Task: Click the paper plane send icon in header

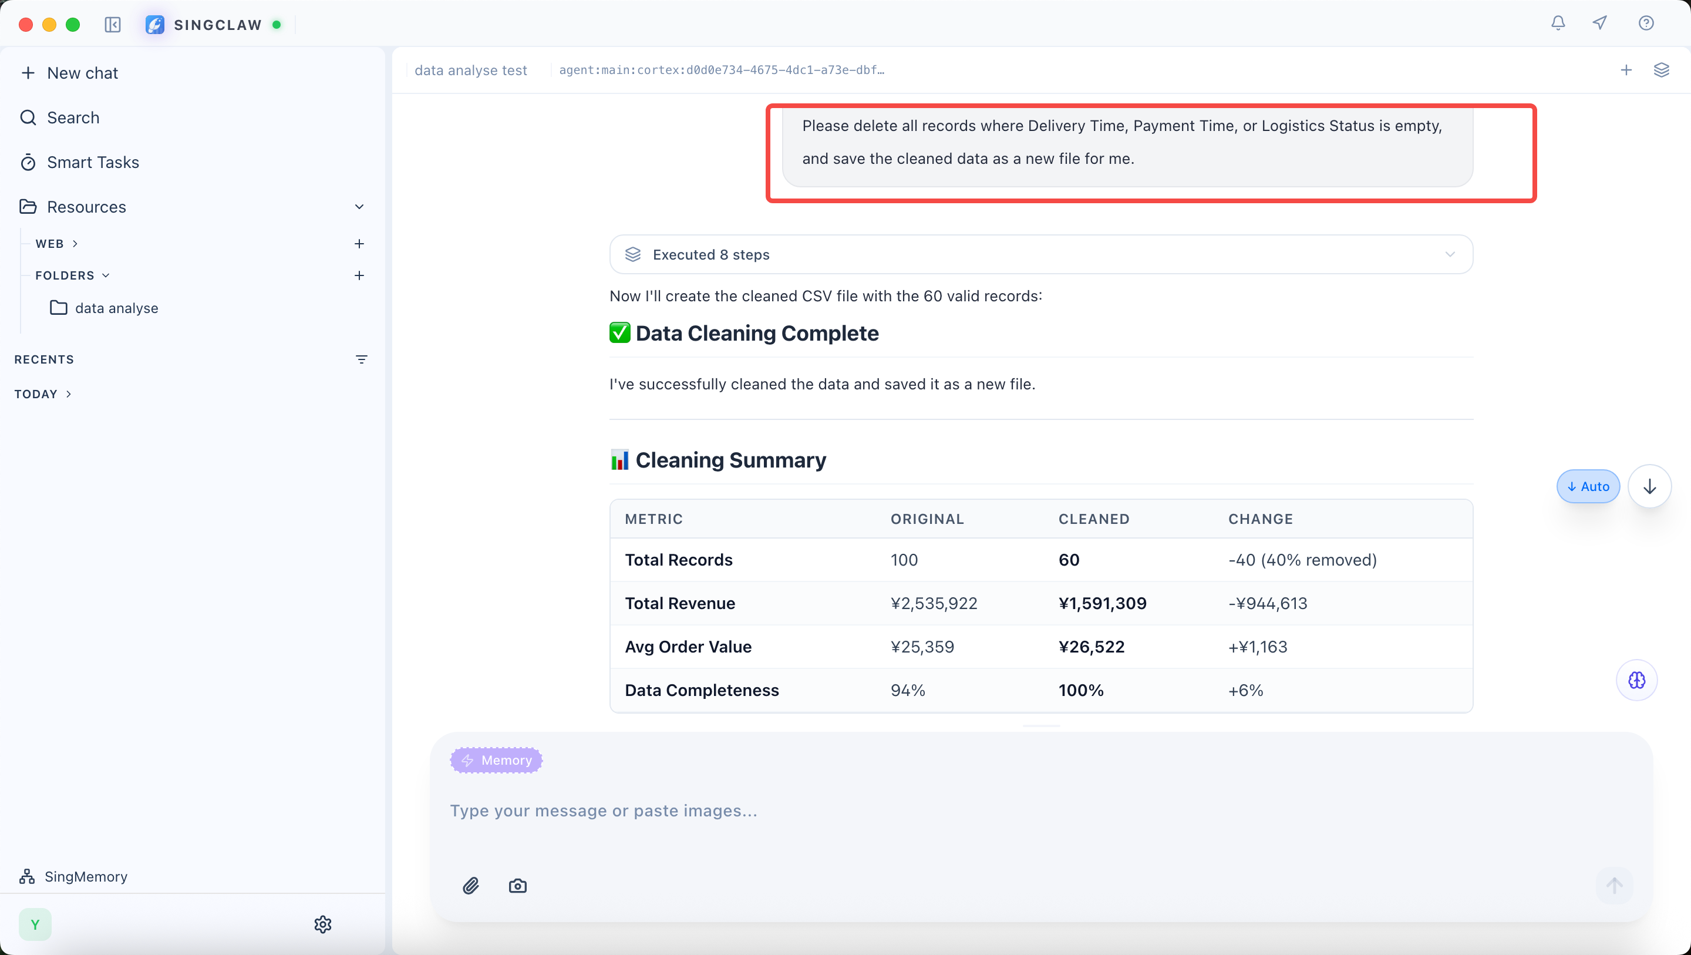Action: pyautogui.click(x=1601, y=23)
